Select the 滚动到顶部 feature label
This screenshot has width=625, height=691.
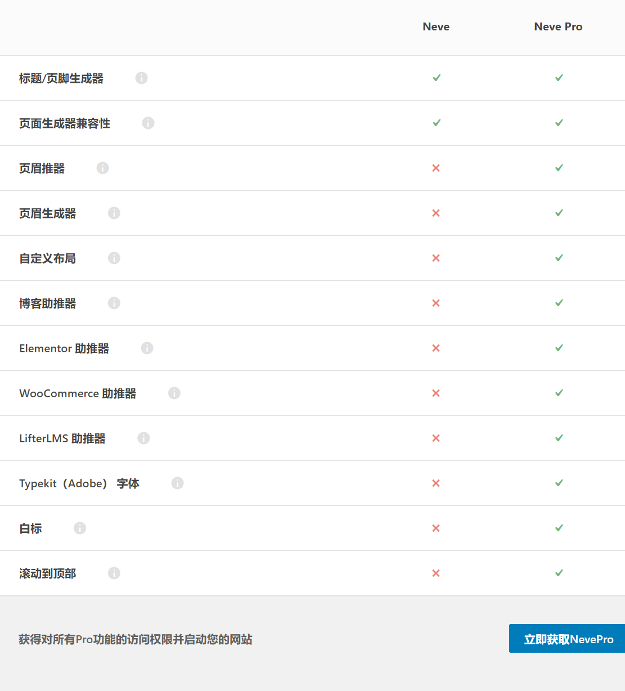click(48, 573)
